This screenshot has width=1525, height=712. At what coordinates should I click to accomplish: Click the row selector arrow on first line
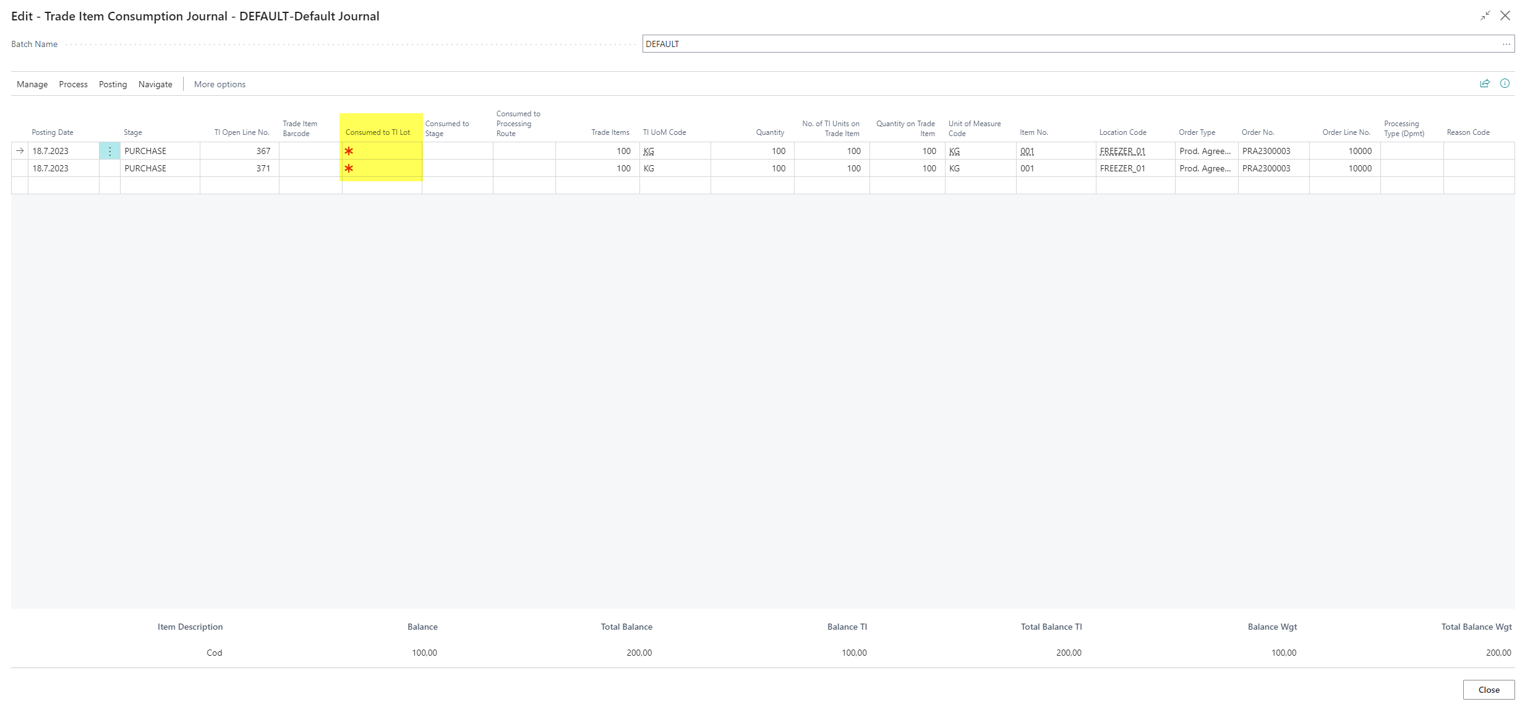point(20,151)
